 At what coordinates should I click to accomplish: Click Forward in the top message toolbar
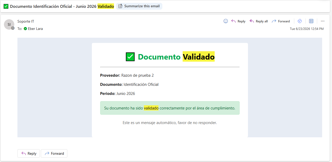[281, 21]
